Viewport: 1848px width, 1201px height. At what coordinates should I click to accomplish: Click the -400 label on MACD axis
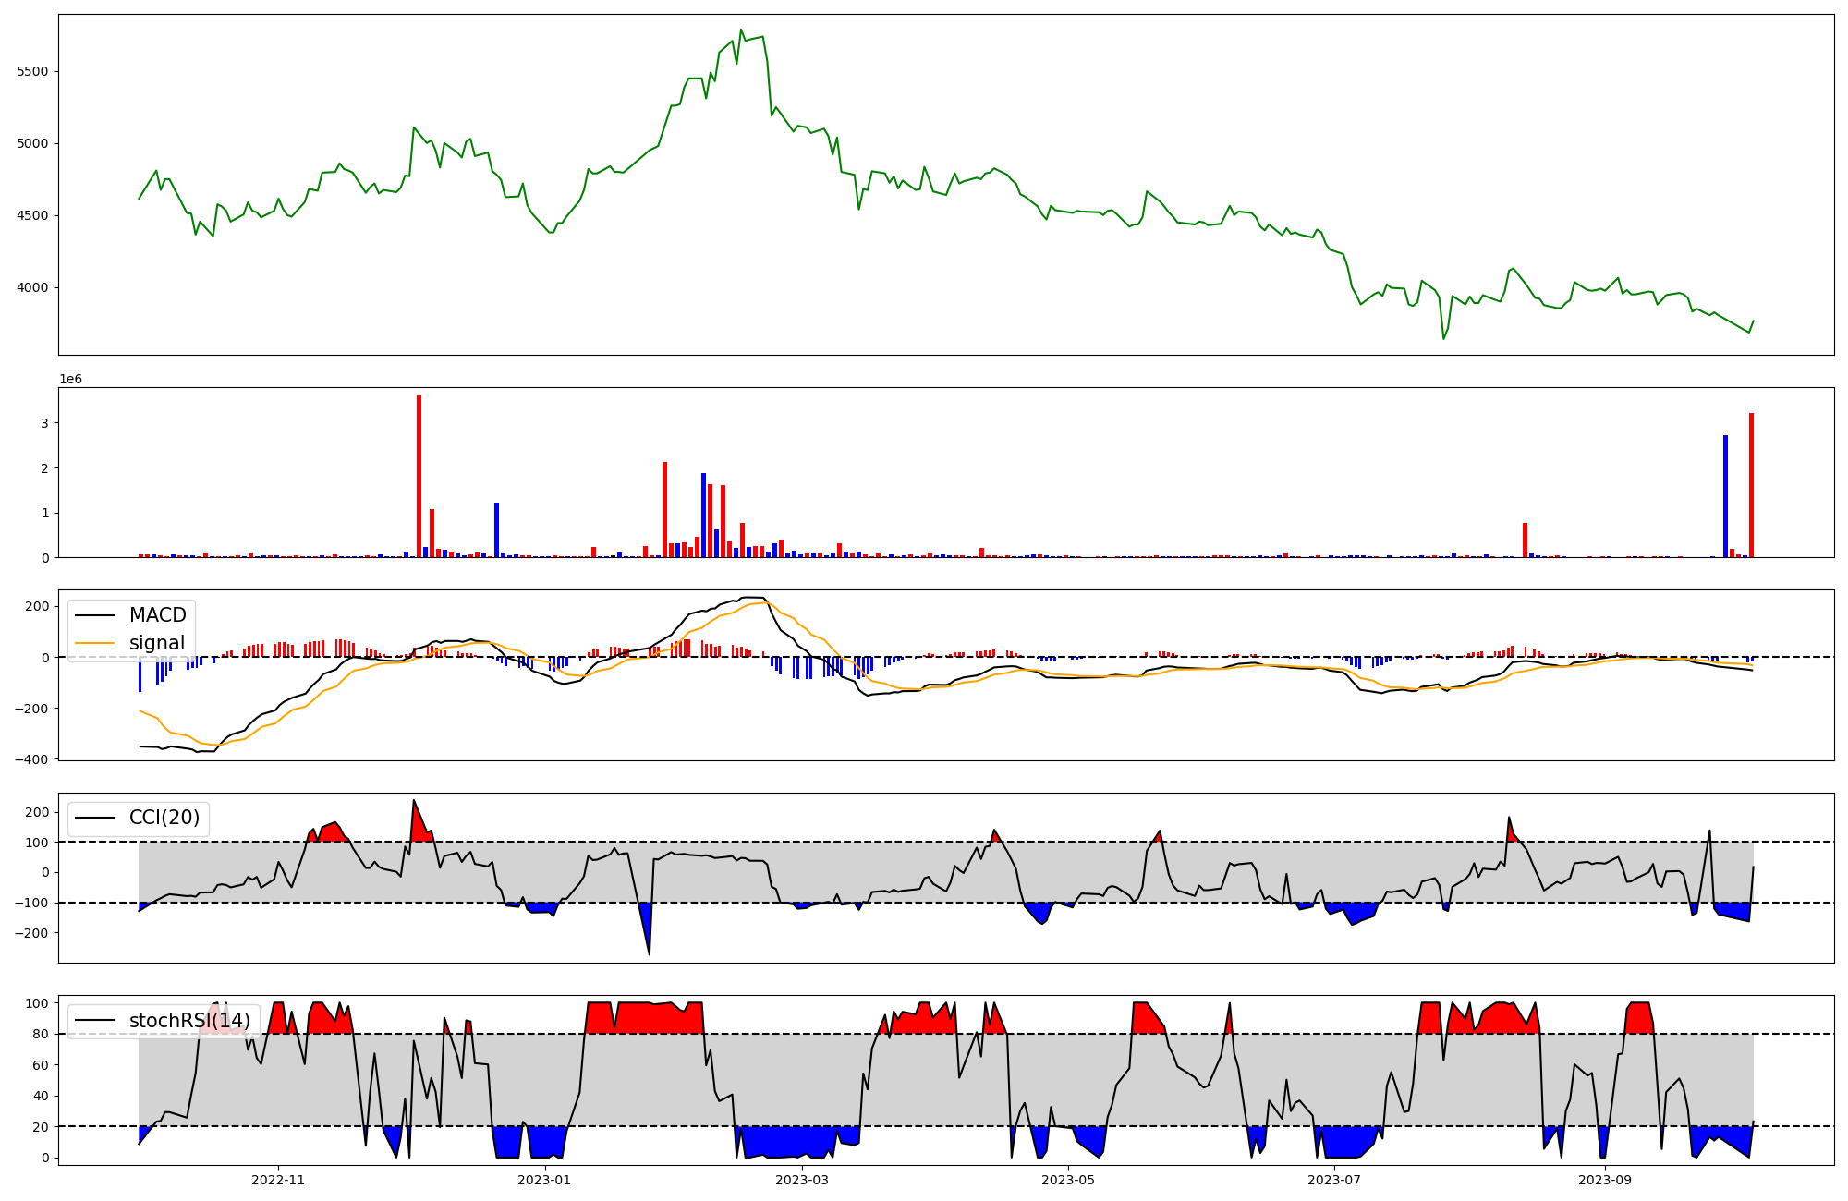coord(32,759)
